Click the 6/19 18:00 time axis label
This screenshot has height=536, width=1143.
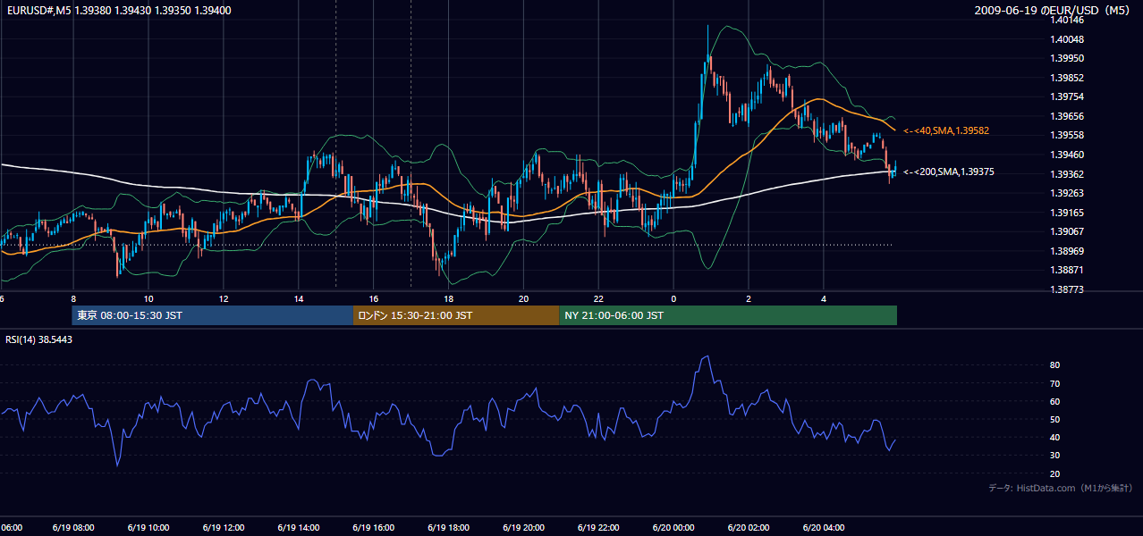448,528
